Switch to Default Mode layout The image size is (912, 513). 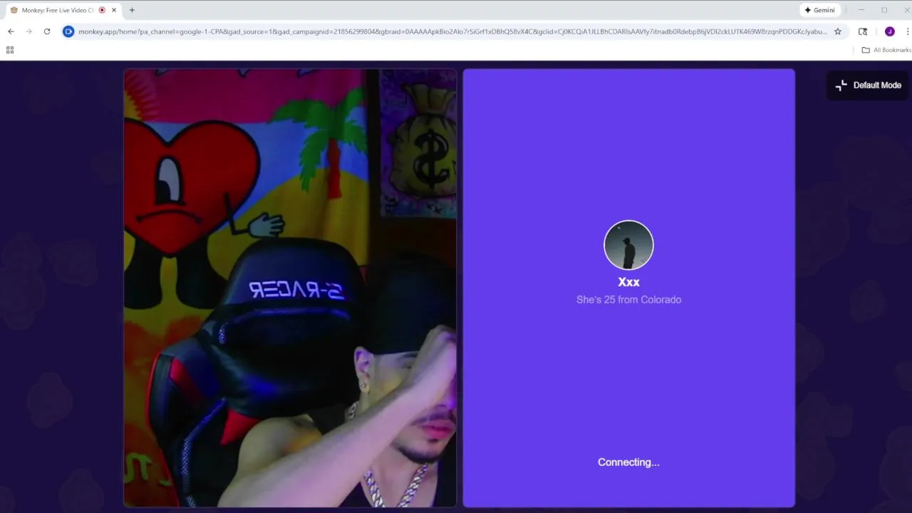[869, 85]
